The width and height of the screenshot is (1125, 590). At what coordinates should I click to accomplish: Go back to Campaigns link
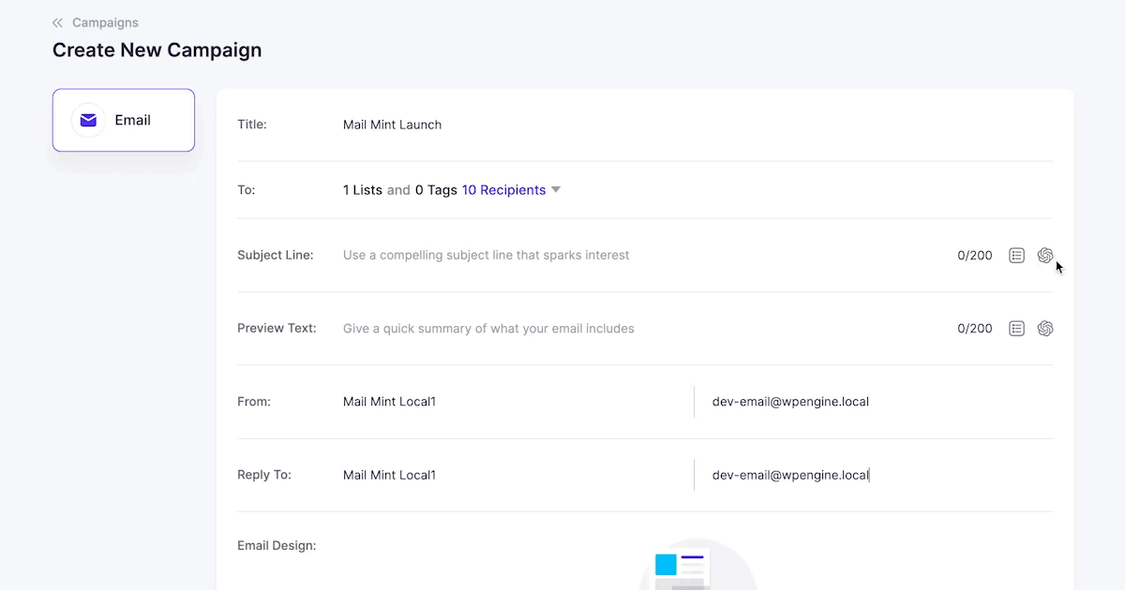click(x=105, y=22)
